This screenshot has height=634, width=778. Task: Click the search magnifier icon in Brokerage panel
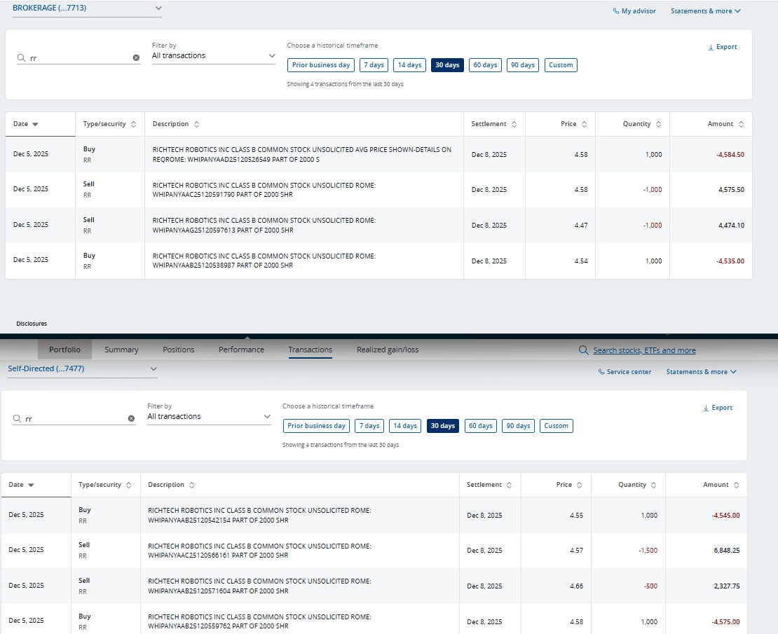(22, 58)
